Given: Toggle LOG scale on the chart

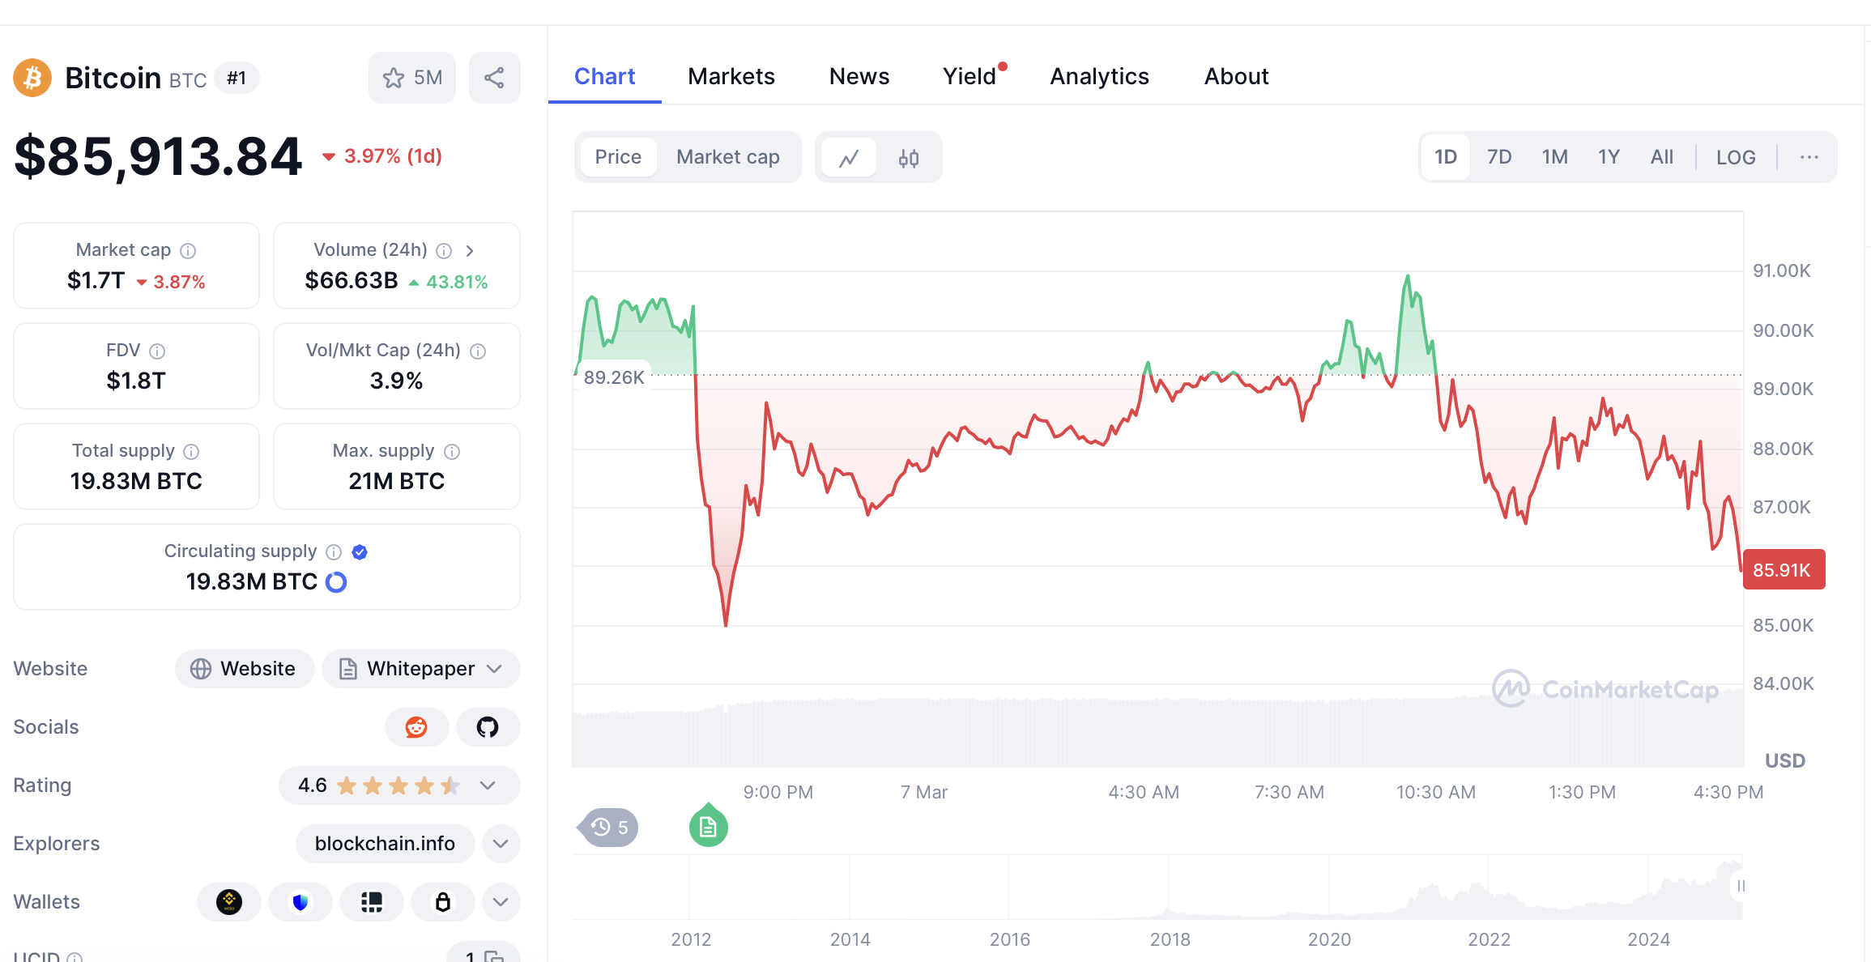Looking at the screenshot, I should 1736,157.
